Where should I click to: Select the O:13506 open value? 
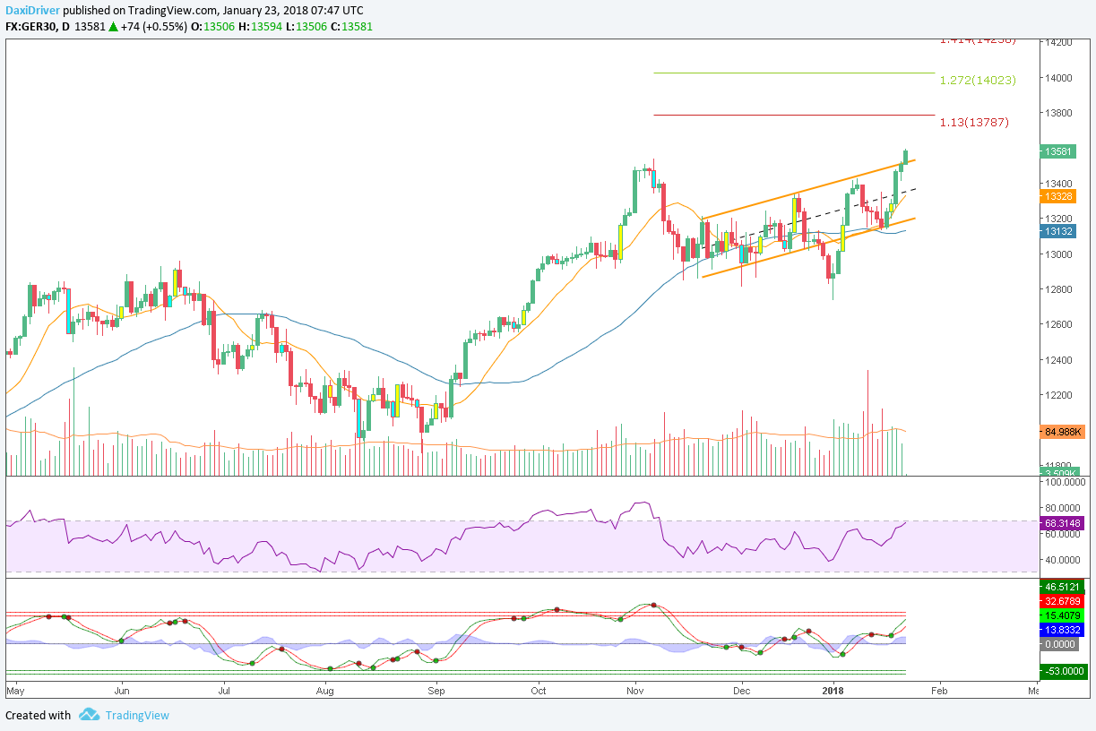tap(213, 27)
